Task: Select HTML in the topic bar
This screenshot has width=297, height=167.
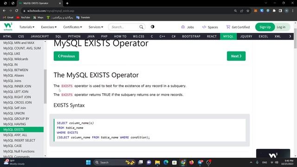Action: click(7, 36)
